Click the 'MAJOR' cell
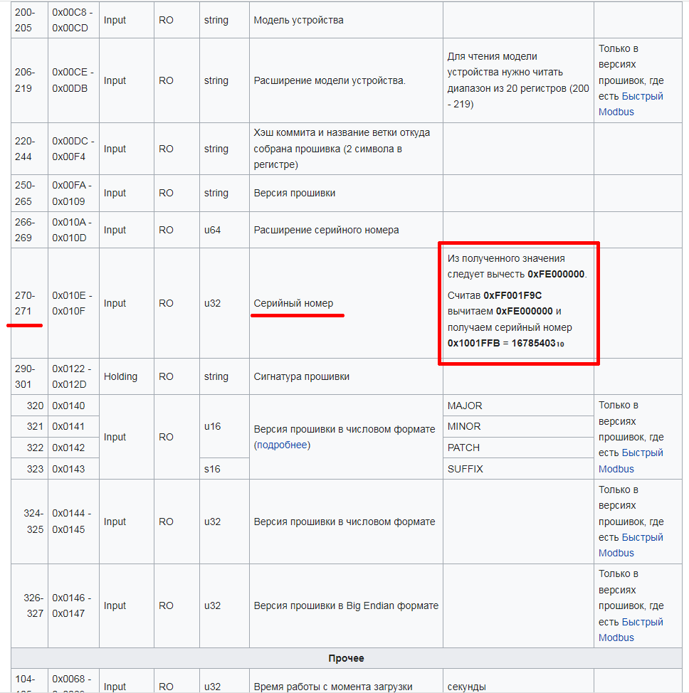The width and height of the screenshot is (689, 693). click(464, 406)
